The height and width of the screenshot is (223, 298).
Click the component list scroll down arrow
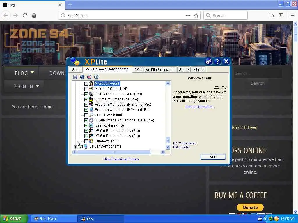coord(168,147)
